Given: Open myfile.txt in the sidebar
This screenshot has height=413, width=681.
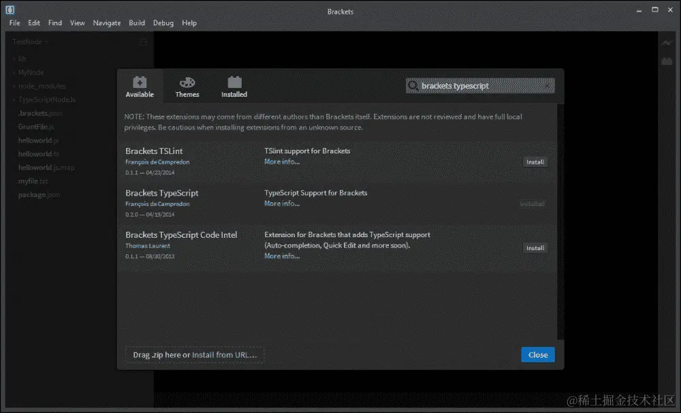Looking at the screenshot, I should tap(33, 181).
